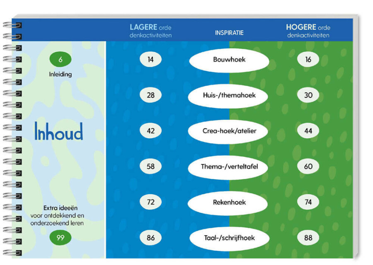Viewport: 373px width, 265px height.
Task: Go to page 14 number bubble
Action: 150,60
